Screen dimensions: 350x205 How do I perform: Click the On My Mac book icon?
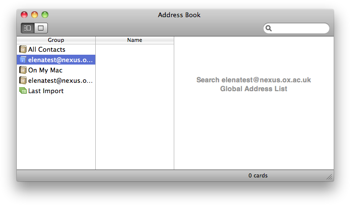[x=23, y=70]
